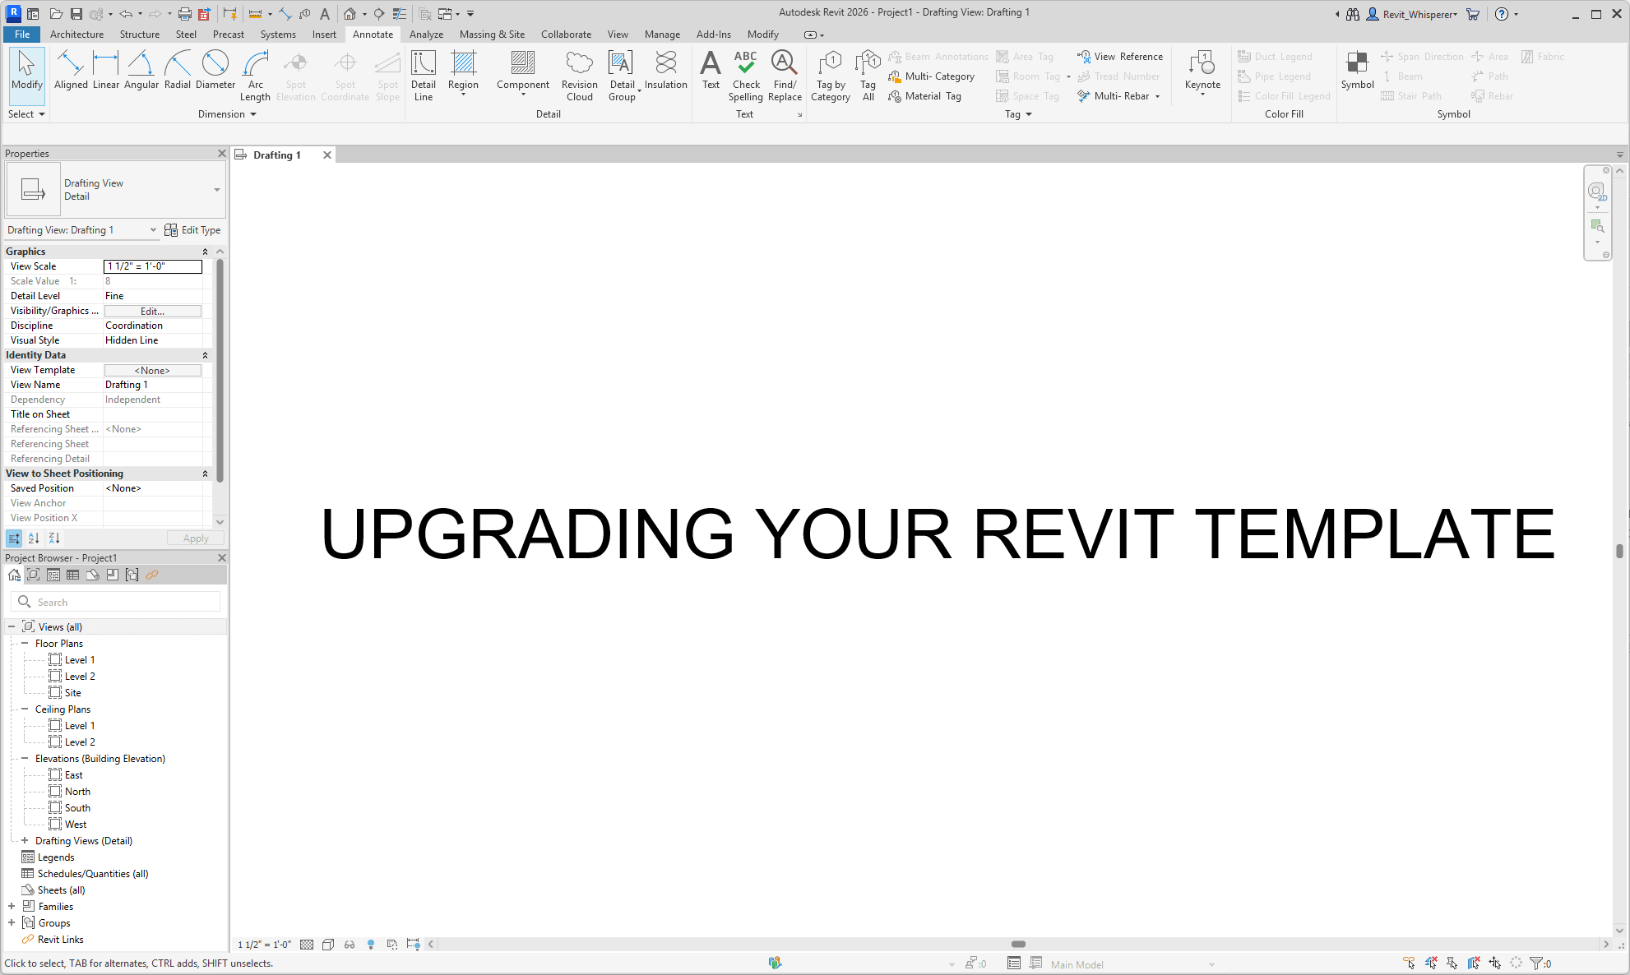Toggle temporary hide/isolate glasses icon
Image resolution: width=1630 pixels, height=975 pixels.
[x=350, y=944]
